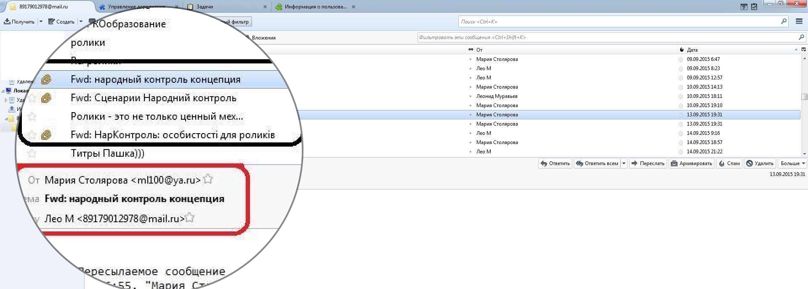The width and height of the screenshot is (808, 289).
Task: Click the Spam button in message header
Action: [x=729, y=163]
